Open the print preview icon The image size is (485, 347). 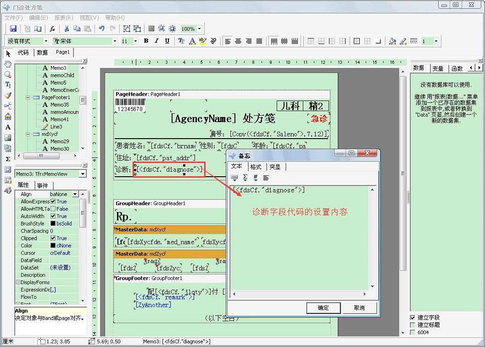(38, 29)
